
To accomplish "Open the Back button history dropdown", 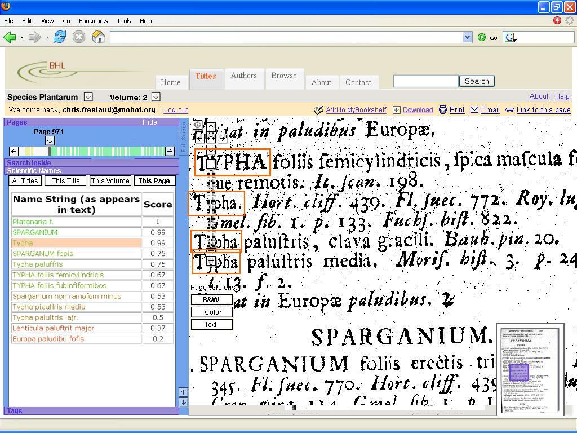I will pyautogui.click(x=22, y=37).
